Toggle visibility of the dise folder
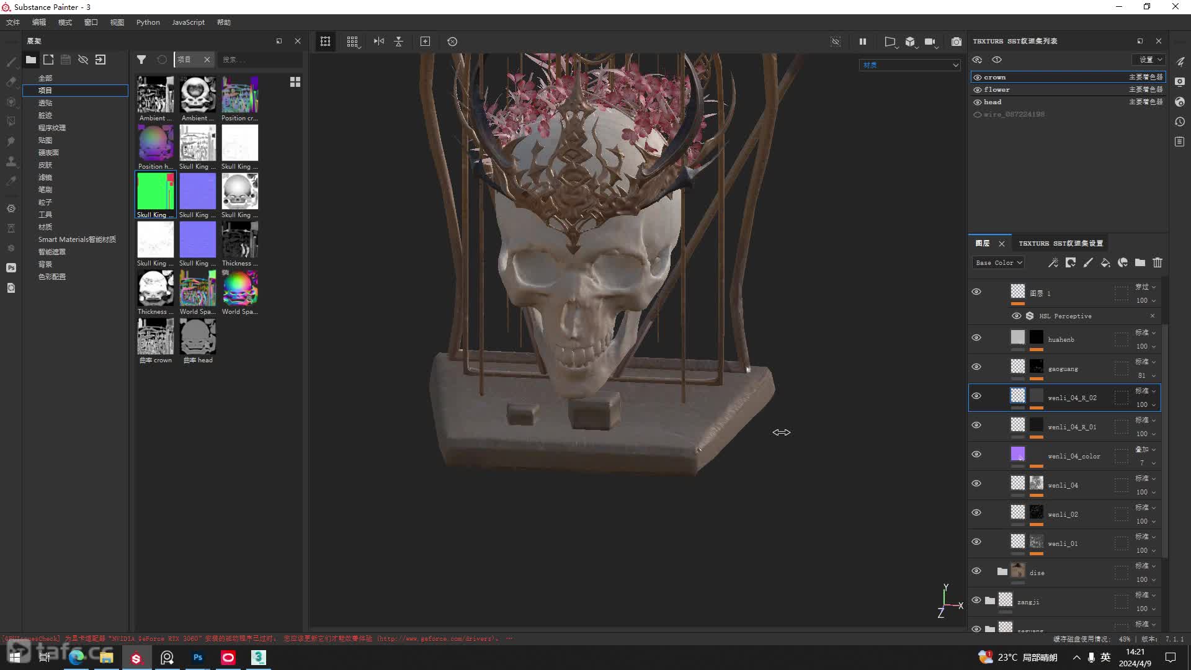Viewport: 1191px width, 670px height. [x=976, y=571]
